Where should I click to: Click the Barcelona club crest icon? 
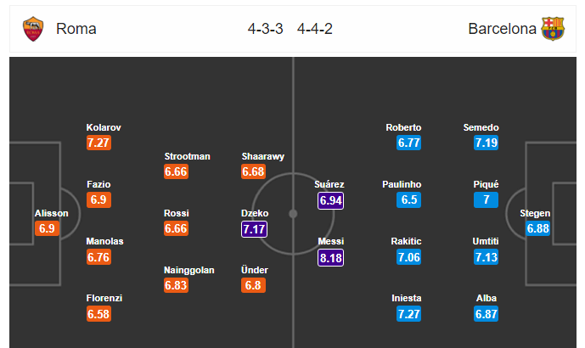point(553,29)
